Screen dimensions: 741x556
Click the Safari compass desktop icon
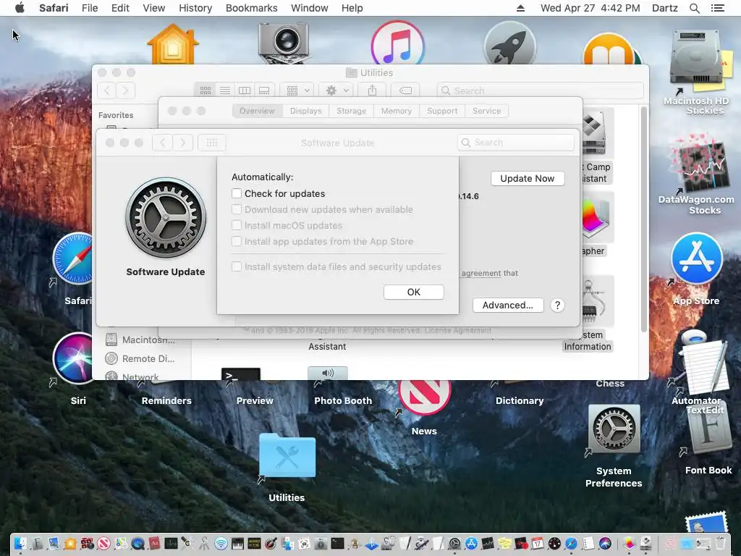pos(75,259)
